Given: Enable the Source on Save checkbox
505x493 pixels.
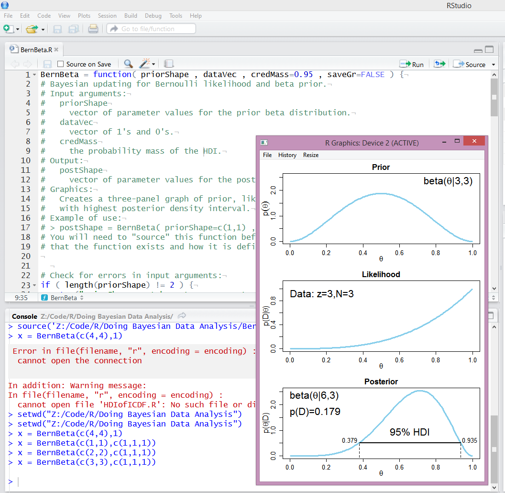Looking at the screenshot, I should click(60, 64).
